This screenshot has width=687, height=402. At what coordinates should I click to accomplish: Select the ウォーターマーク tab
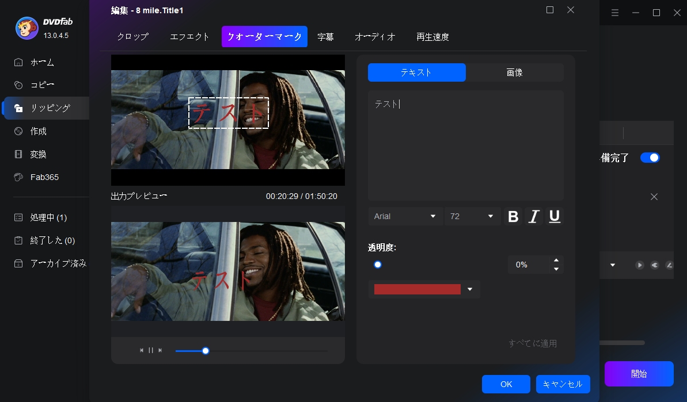click(264, 37)
